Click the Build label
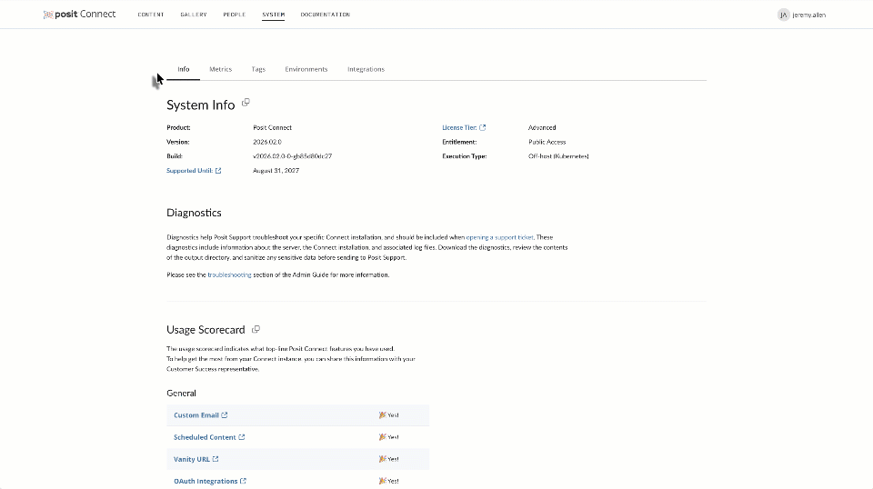 [175, 156]
